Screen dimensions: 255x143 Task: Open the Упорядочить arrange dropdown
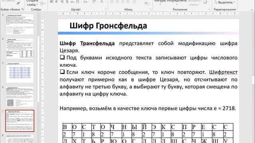177,2
